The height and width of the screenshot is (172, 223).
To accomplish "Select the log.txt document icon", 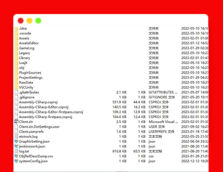I will click(16, 151).
